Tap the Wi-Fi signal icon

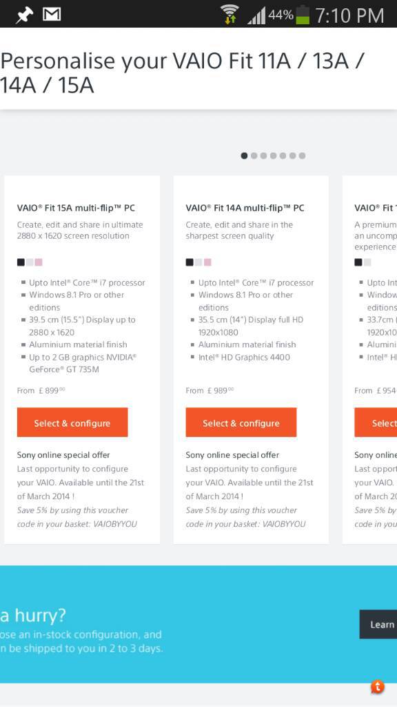pyautogui.click(x=230, y=14)
